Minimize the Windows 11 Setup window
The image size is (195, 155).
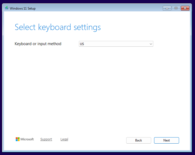(167, 8)
